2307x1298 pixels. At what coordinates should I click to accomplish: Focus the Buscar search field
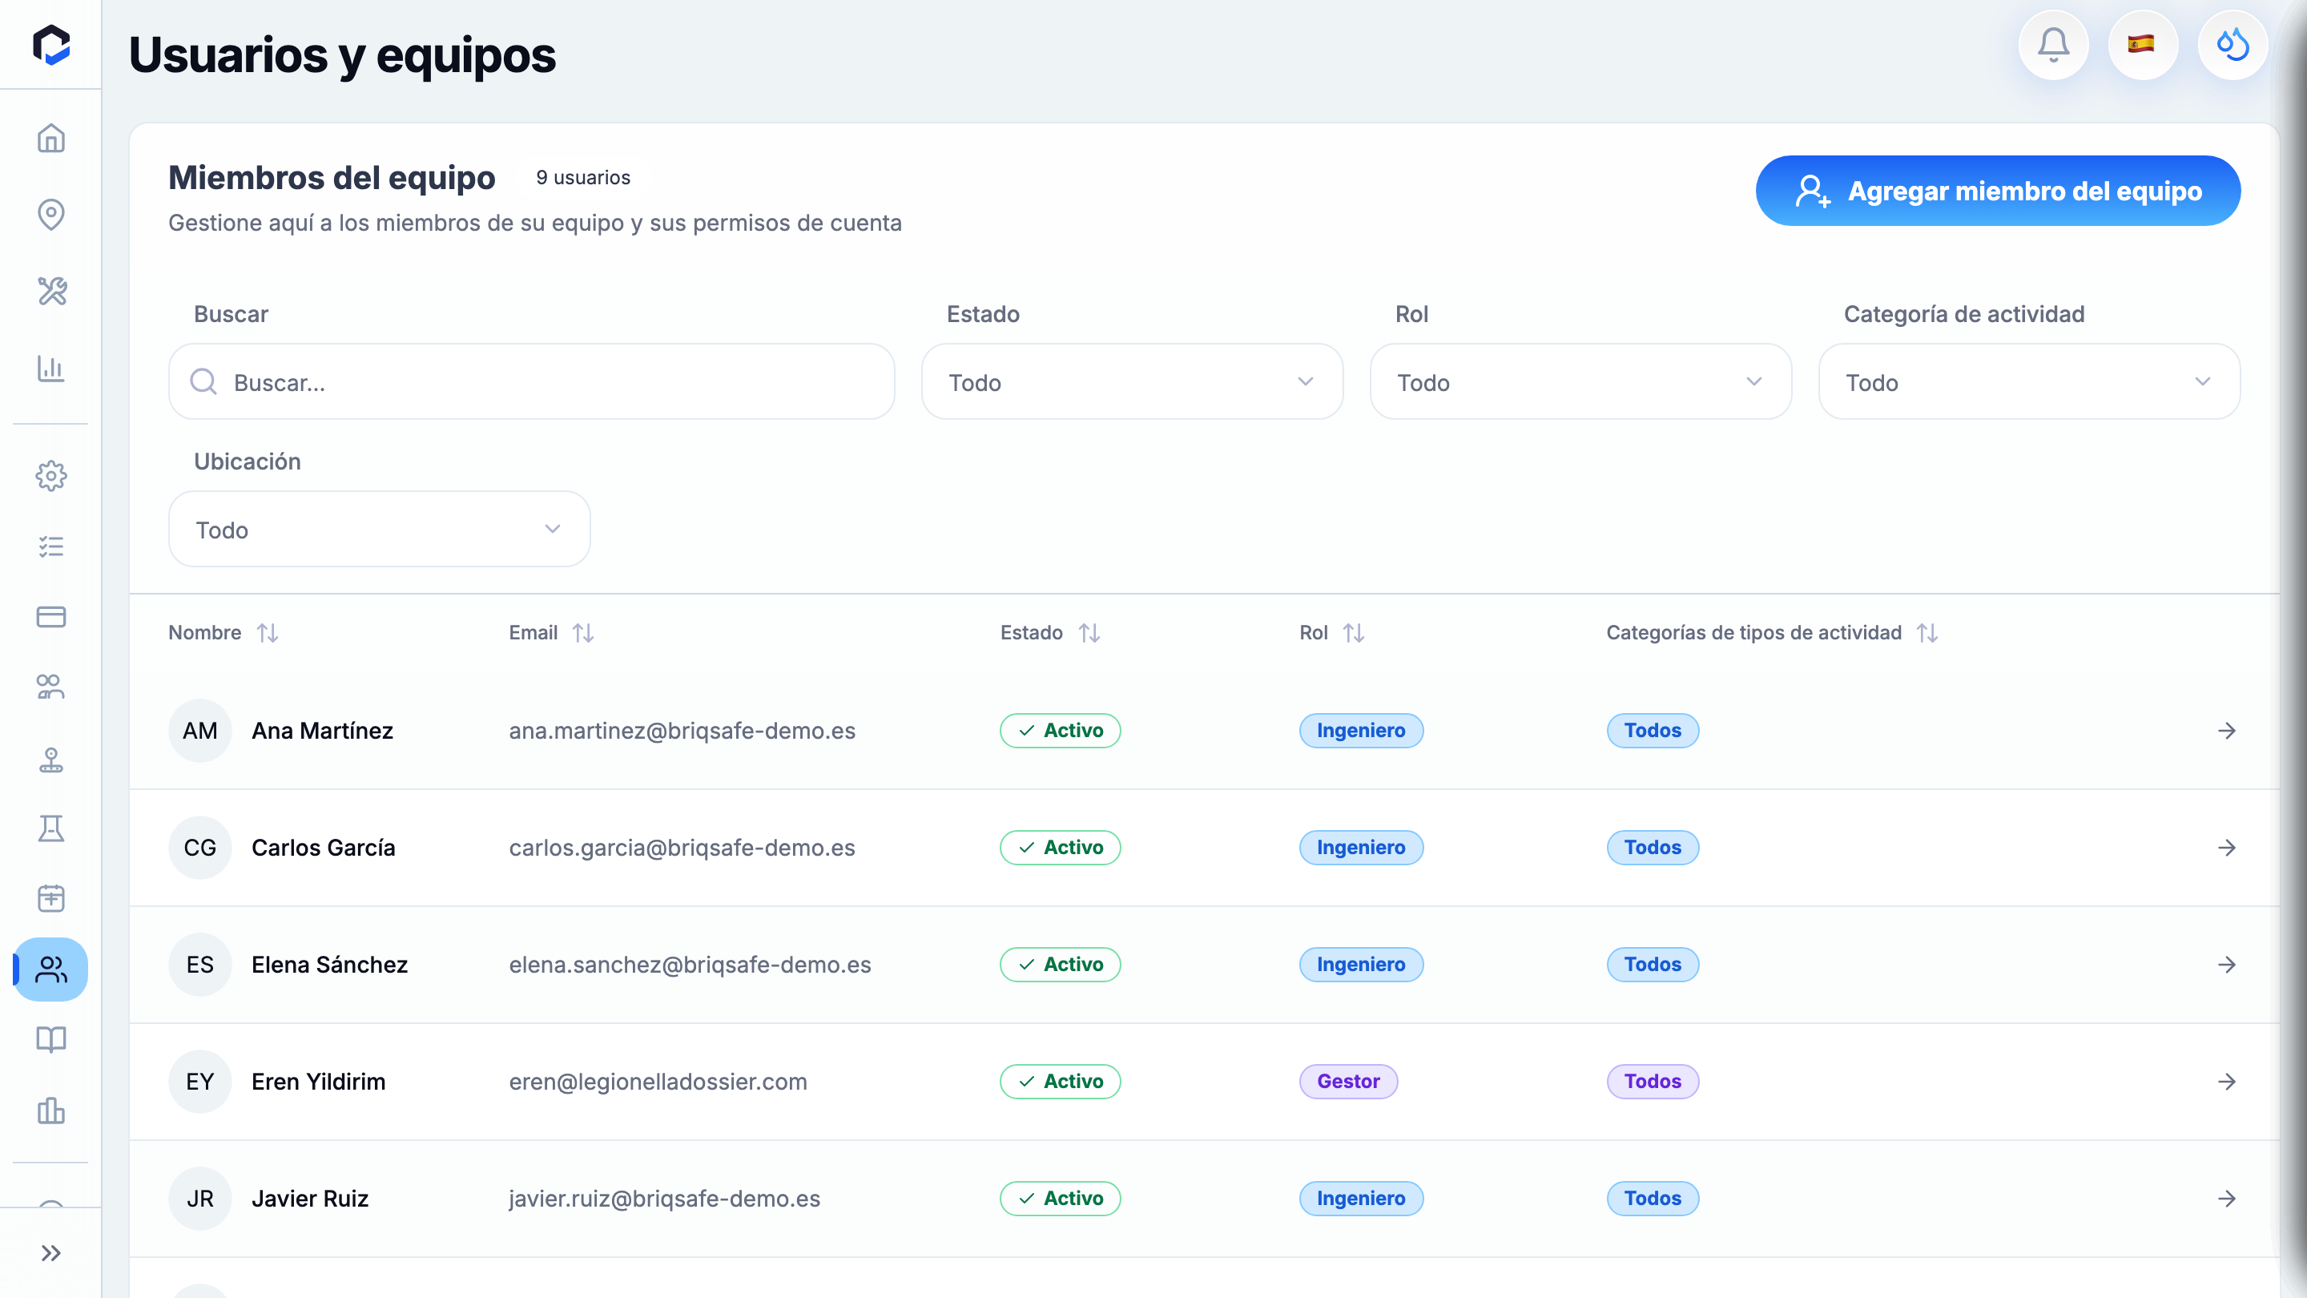click(532, 381)
